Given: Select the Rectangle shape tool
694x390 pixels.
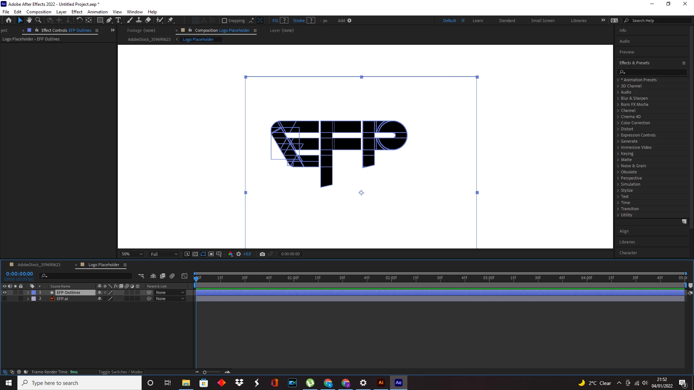Looking at the screenshot, I should 100,20.
